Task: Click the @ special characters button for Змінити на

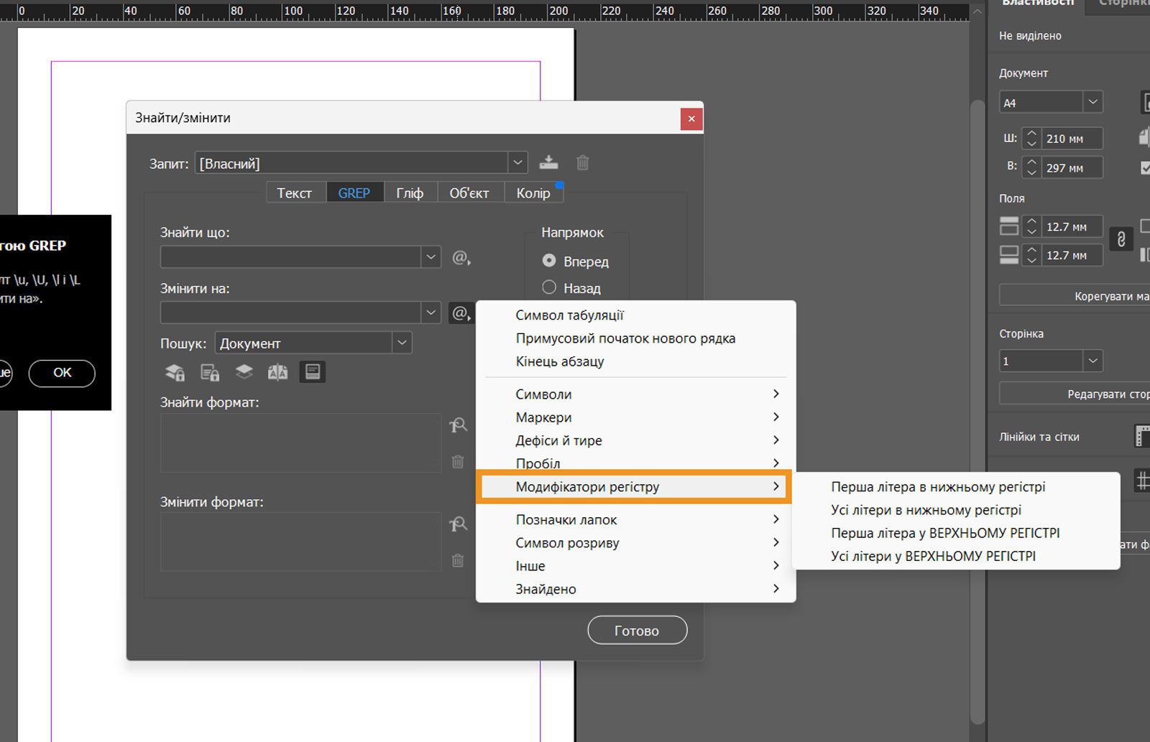Action: (x=461, y=313)
